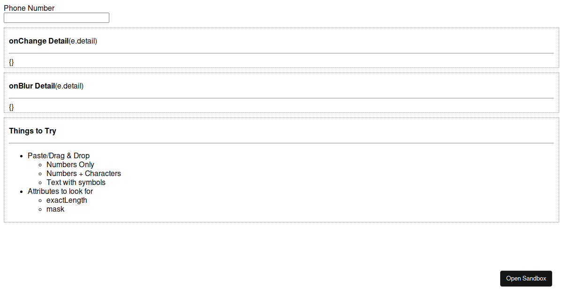Click the bullet next to Paste/Drag & Drop
The width and height of the screenshot is (563, 295).
pyautogui.click(x=21, y=155)
